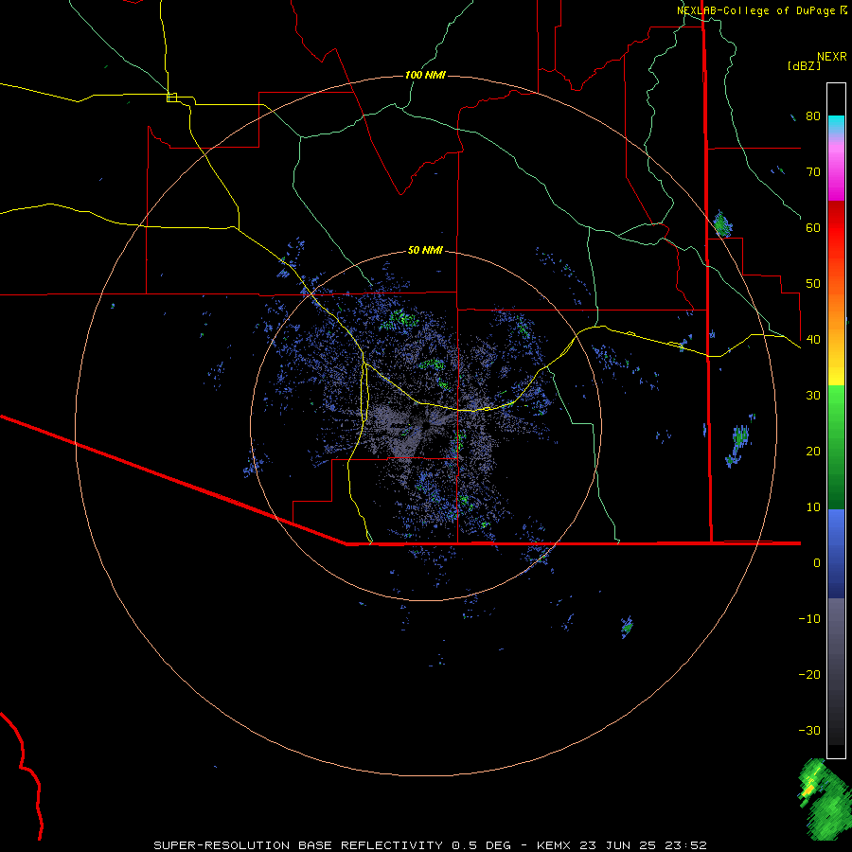852x852 pixels.
Task: Click the radar site center inside the 50 NMI ring
Action: click(425, 425)
